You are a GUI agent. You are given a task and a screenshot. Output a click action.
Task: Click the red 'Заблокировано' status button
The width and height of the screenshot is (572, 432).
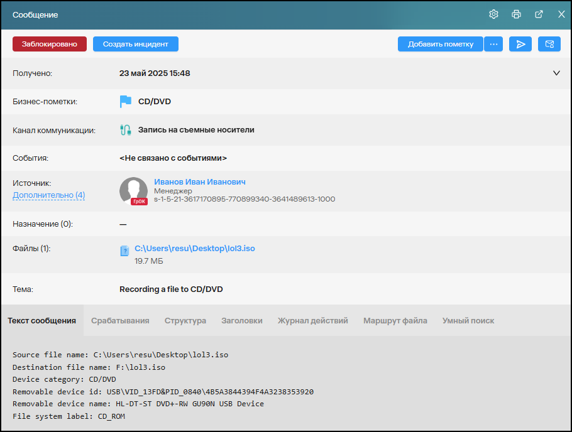[x=50, y=44]
